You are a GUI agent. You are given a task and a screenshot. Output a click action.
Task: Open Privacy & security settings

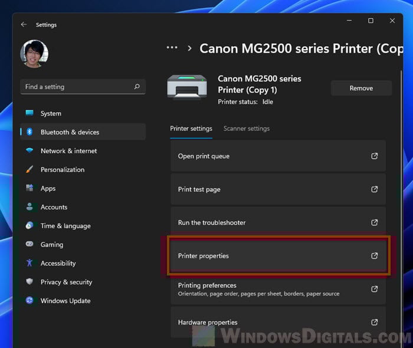(x=83, y=282)
